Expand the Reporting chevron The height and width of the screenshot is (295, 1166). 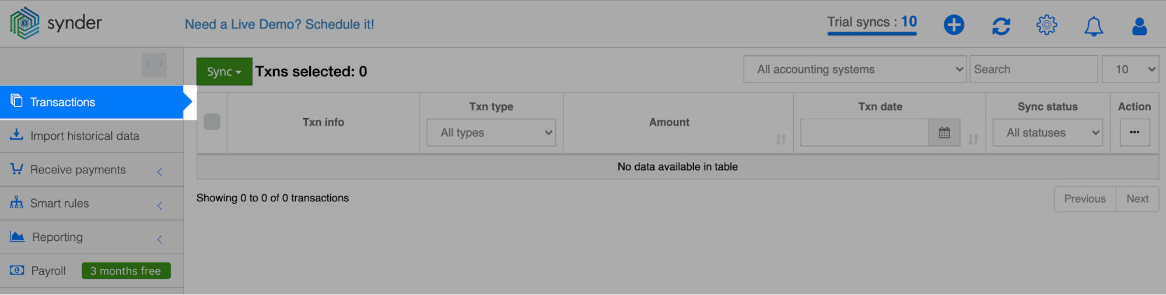160,239
